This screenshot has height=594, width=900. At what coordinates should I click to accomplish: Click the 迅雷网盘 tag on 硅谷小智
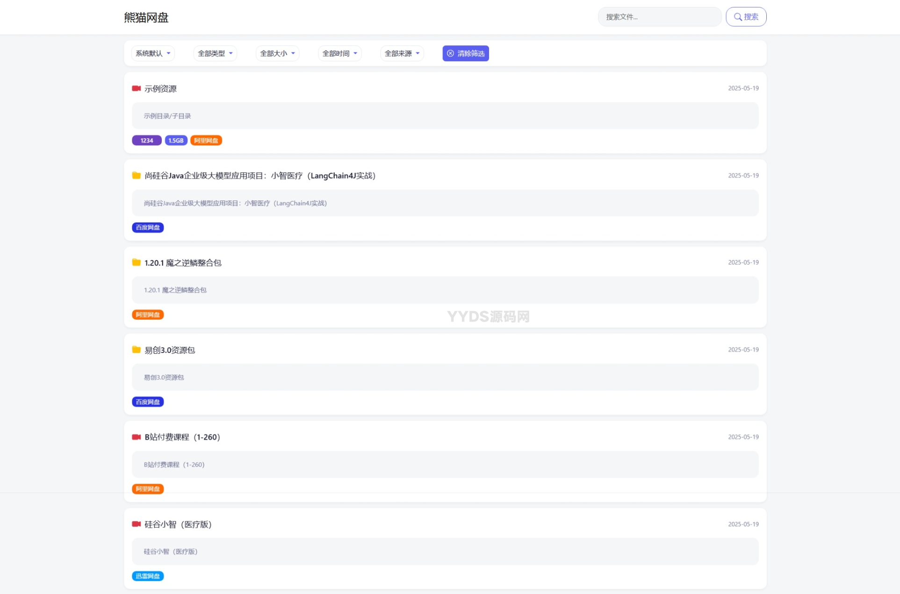click(x=148, y=576)
